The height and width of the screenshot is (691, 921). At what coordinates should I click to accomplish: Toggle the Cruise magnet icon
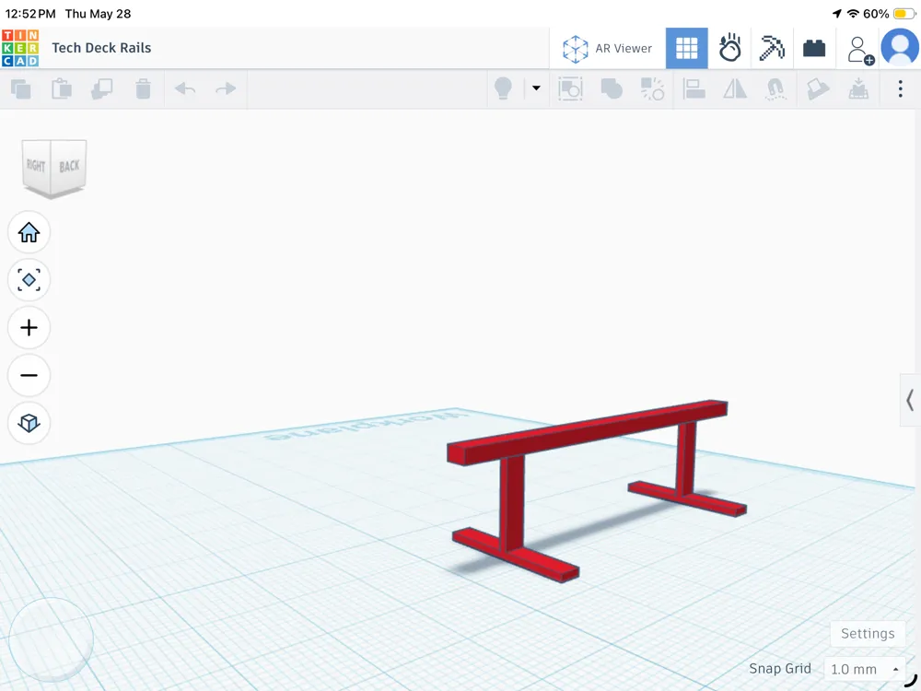[x=775, y=88]
